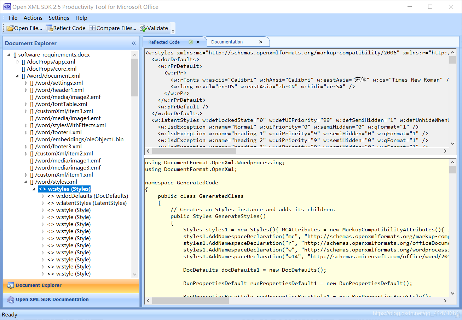This screenshot has height=320, width=462.
Task: Expand the /word/header1.xml node
Action: [x=26, y=90]
